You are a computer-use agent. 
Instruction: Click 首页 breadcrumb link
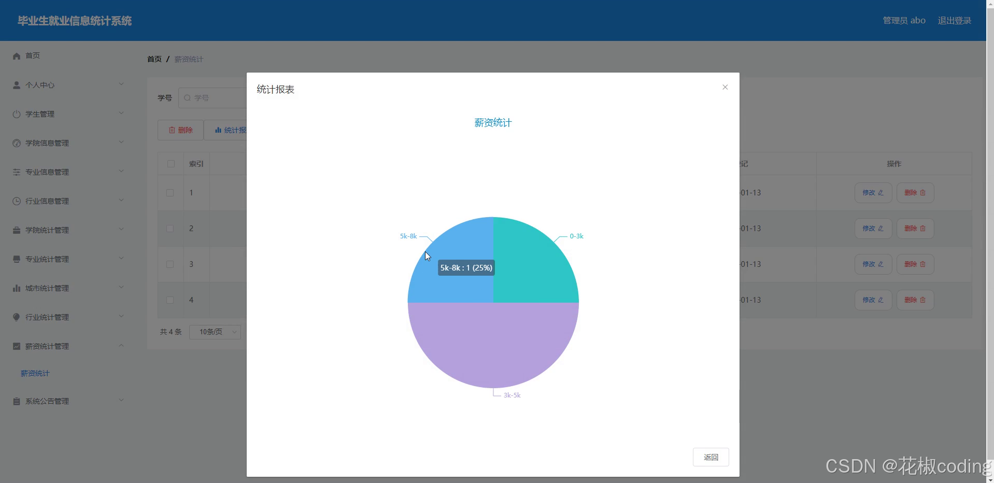[x=154, y=59]
